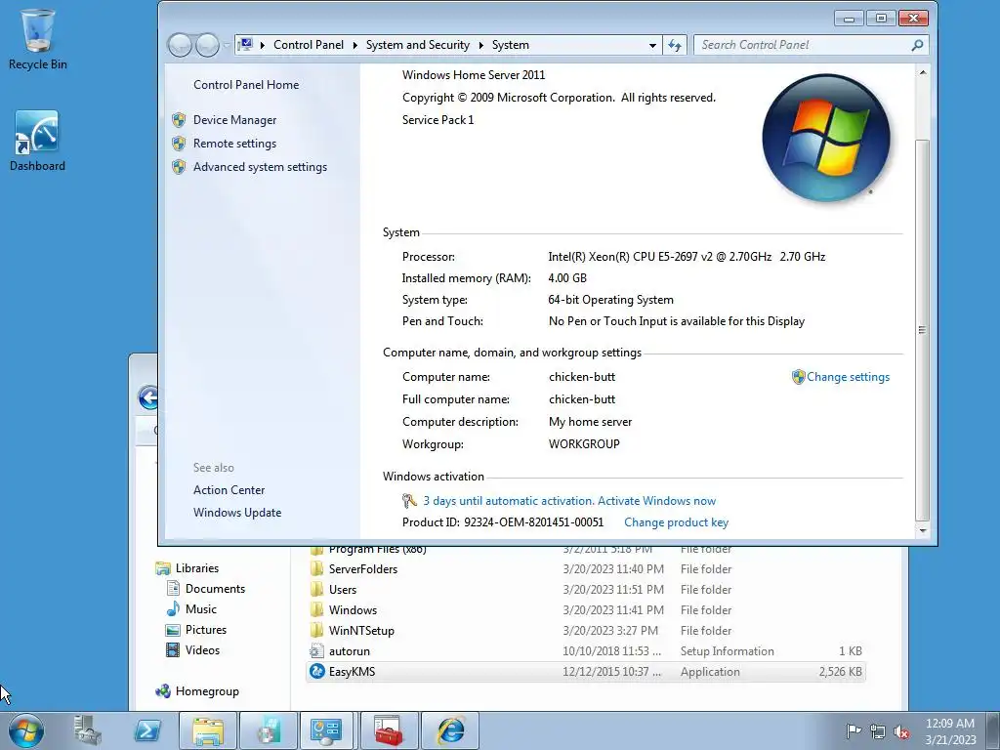Click Activate Windows now link
1000x750 pixels.
click(656, 501)
